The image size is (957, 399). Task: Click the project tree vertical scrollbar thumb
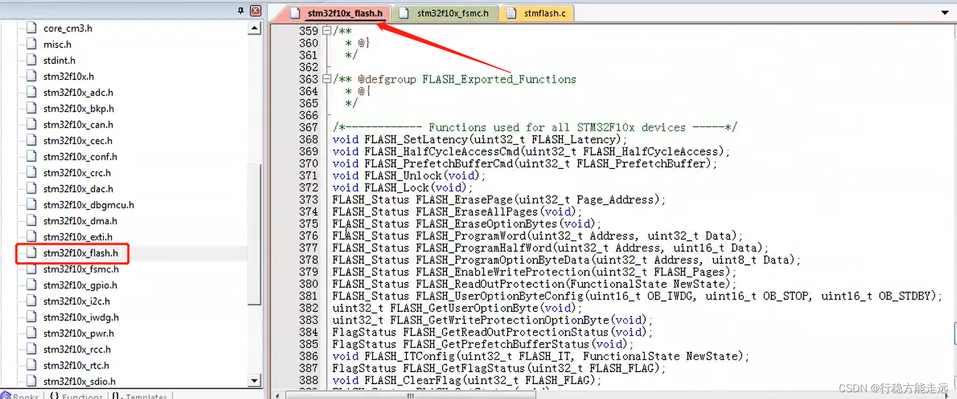(255, 234)
